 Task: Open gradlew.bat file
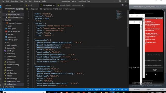[12, 37]
